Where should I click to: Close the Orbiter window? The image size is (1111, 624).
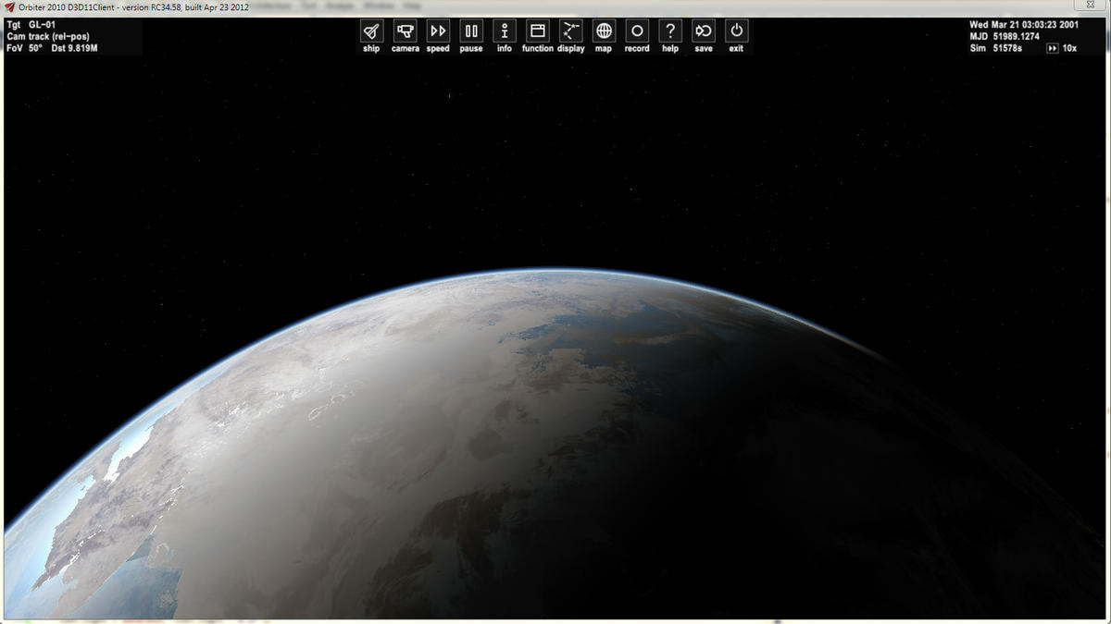pos(1089,6)
